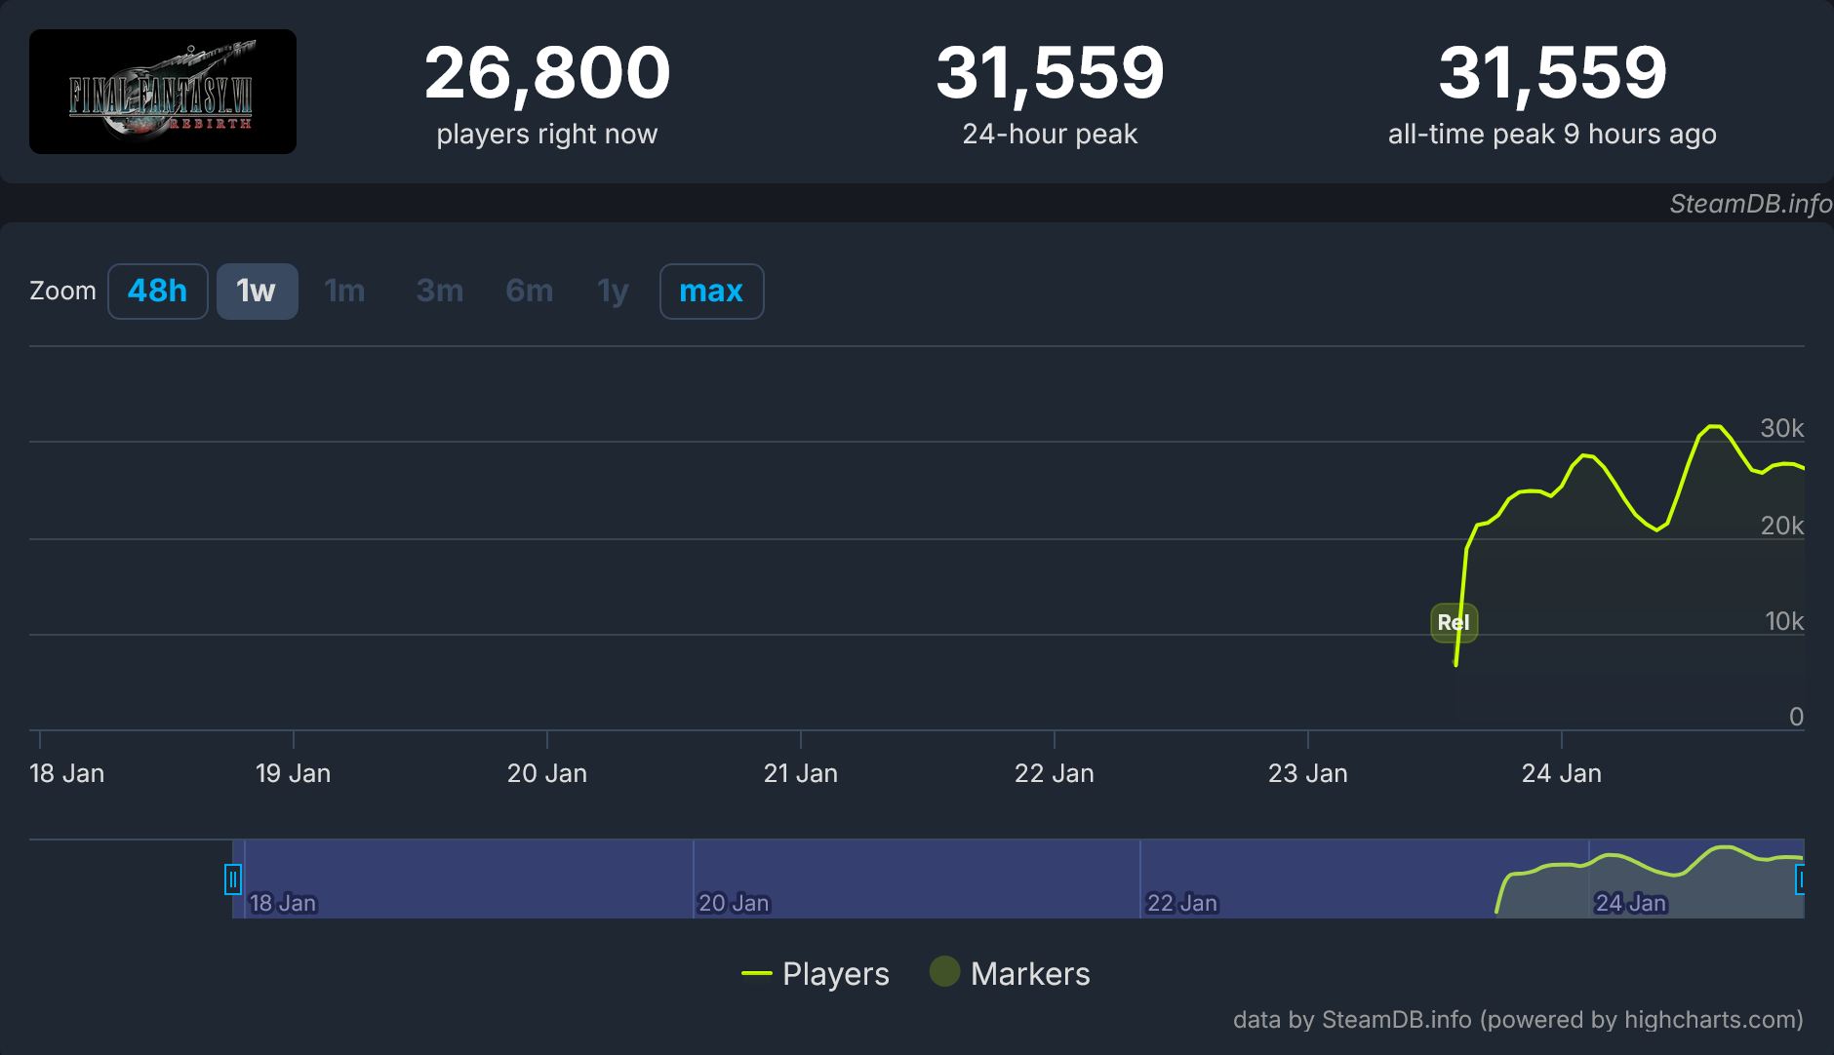Click the 10k y-axis label

pyautogui.click(x=1784, y=621)
